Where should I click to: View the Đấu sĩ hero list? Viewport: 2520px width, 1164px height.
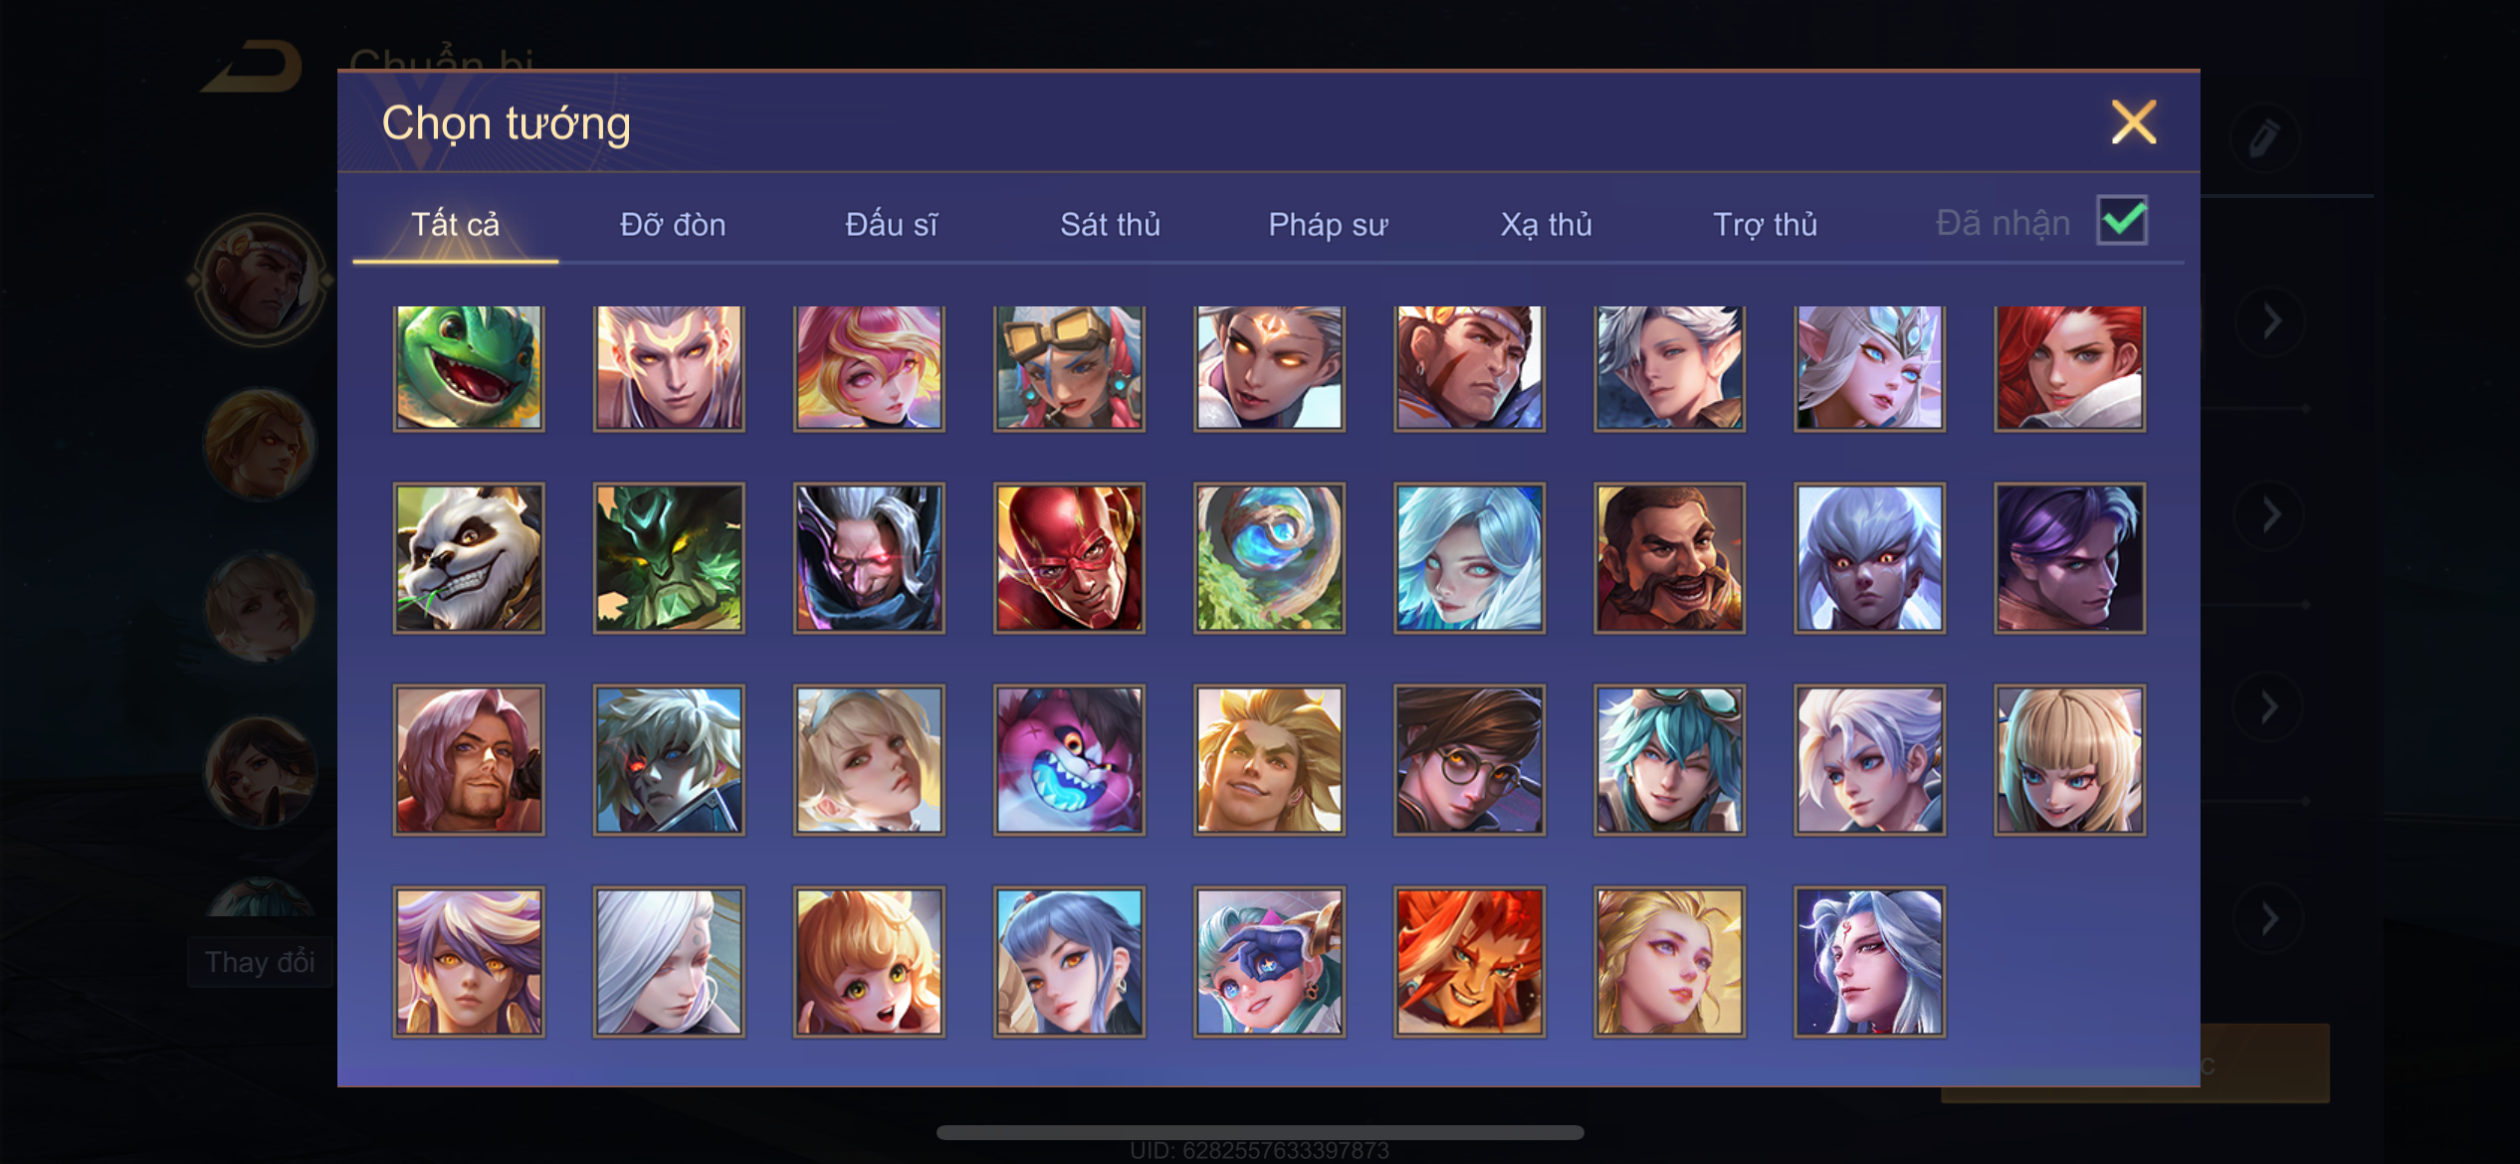click(891, 225)
